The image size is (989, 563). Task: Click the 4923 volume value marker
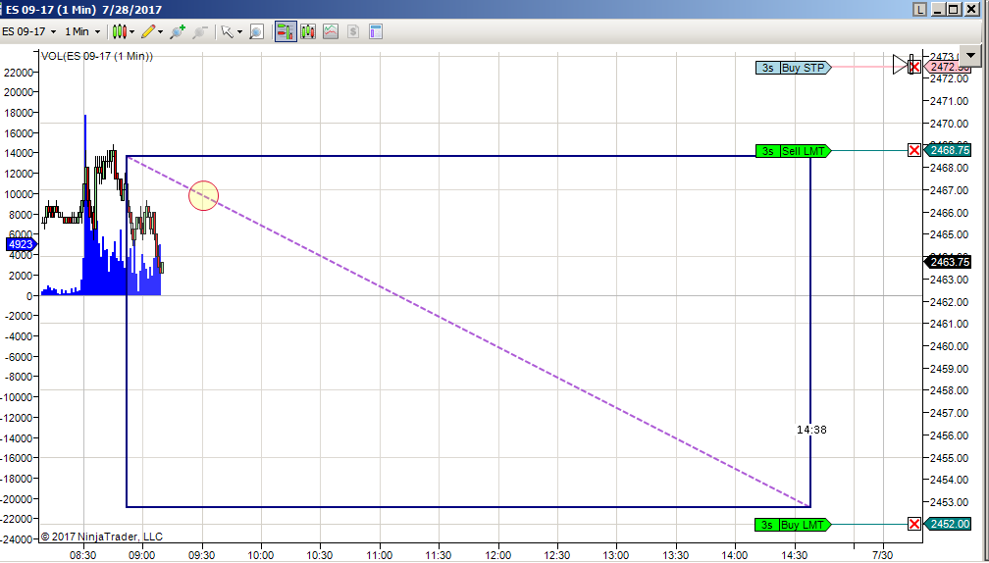click(21, 244)
